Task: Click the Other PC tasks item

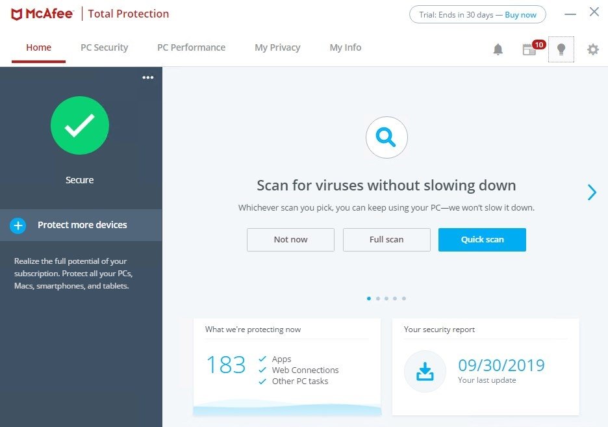Action: [300, 382]
